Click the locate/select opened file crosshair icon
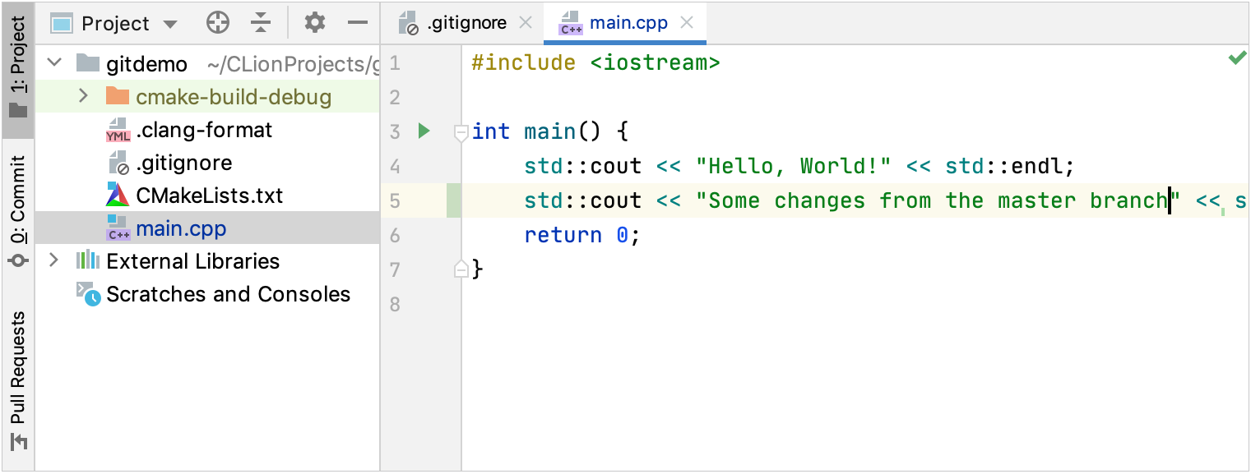The image size is (1251, 474). (217, 23)
